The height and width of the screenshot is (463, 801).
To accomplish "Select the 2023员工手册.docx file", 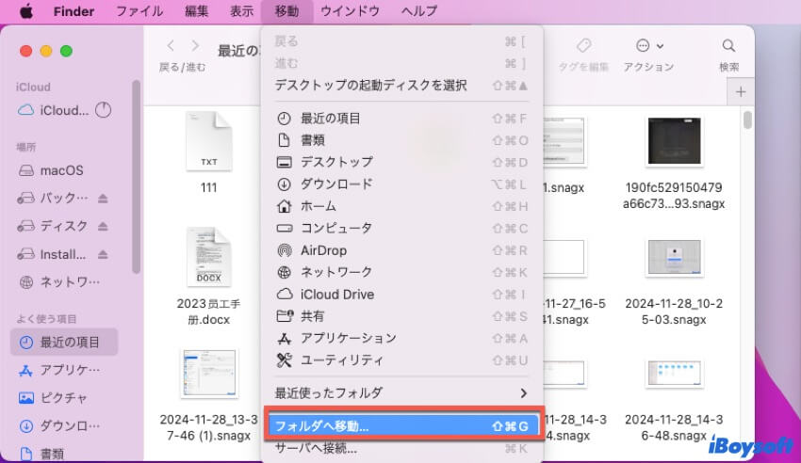I will pyautogui.click(x=208, y=277).
